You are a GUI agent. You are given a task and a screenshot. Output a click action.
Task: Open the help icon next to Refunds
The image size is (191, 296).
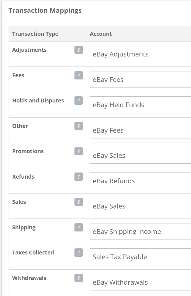79,177
